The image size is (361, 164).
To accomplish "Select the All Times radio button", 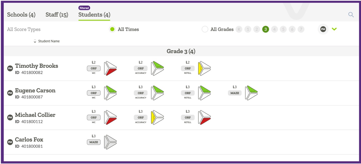I will point(112,29).
